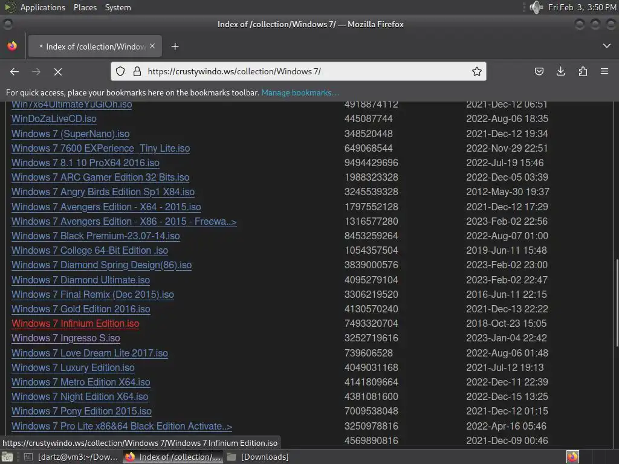
Task: Select file size 7493320704
Action: (x=371, y=324)
